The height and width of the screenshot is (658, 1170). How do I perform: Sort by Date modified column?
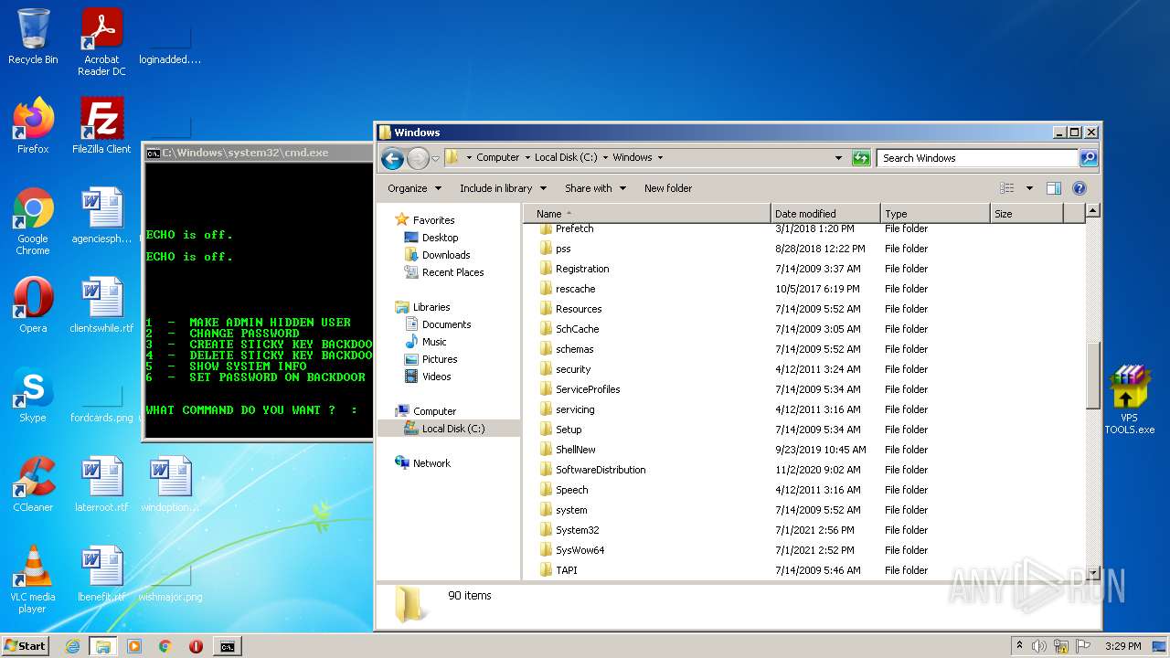[825, 214]
